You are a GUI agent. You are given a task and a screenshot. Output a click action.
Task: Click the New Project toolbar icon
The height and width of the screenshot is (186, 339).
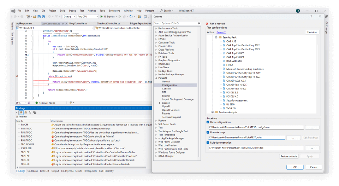tap(28, 17)
